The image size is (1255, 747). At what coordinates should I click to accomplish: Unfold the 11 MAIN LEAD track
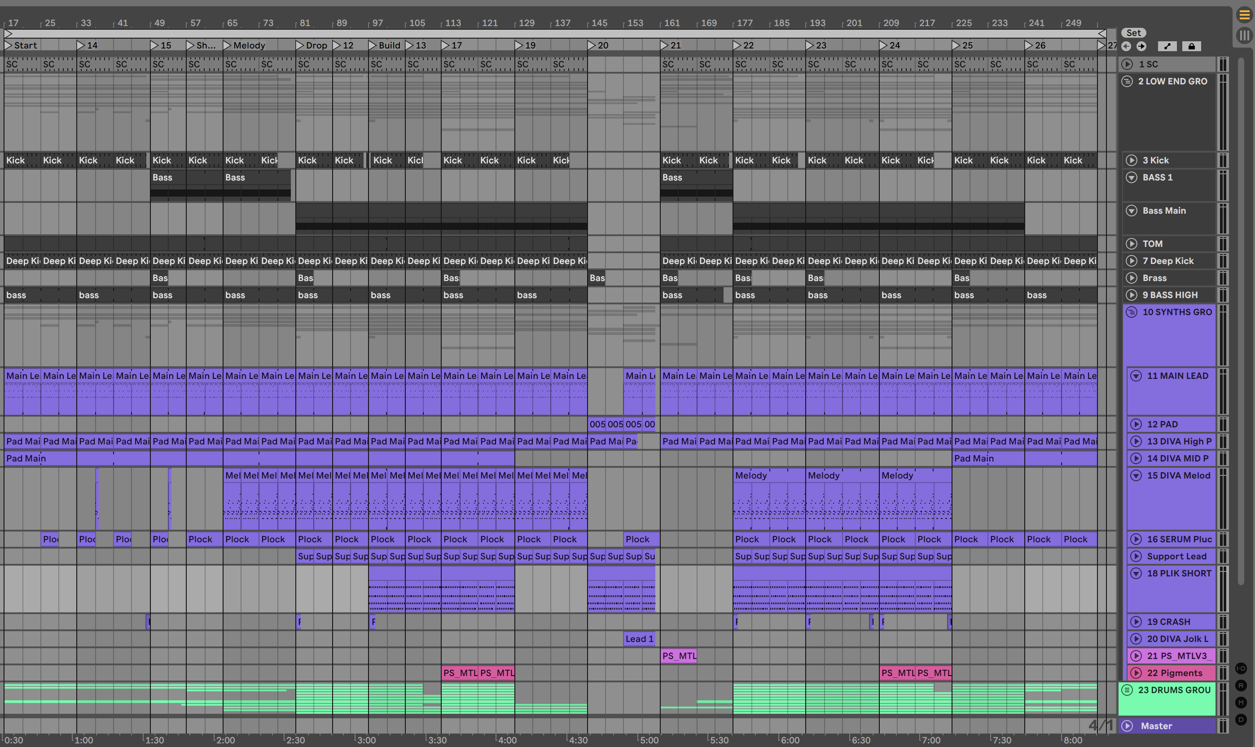1136,375
